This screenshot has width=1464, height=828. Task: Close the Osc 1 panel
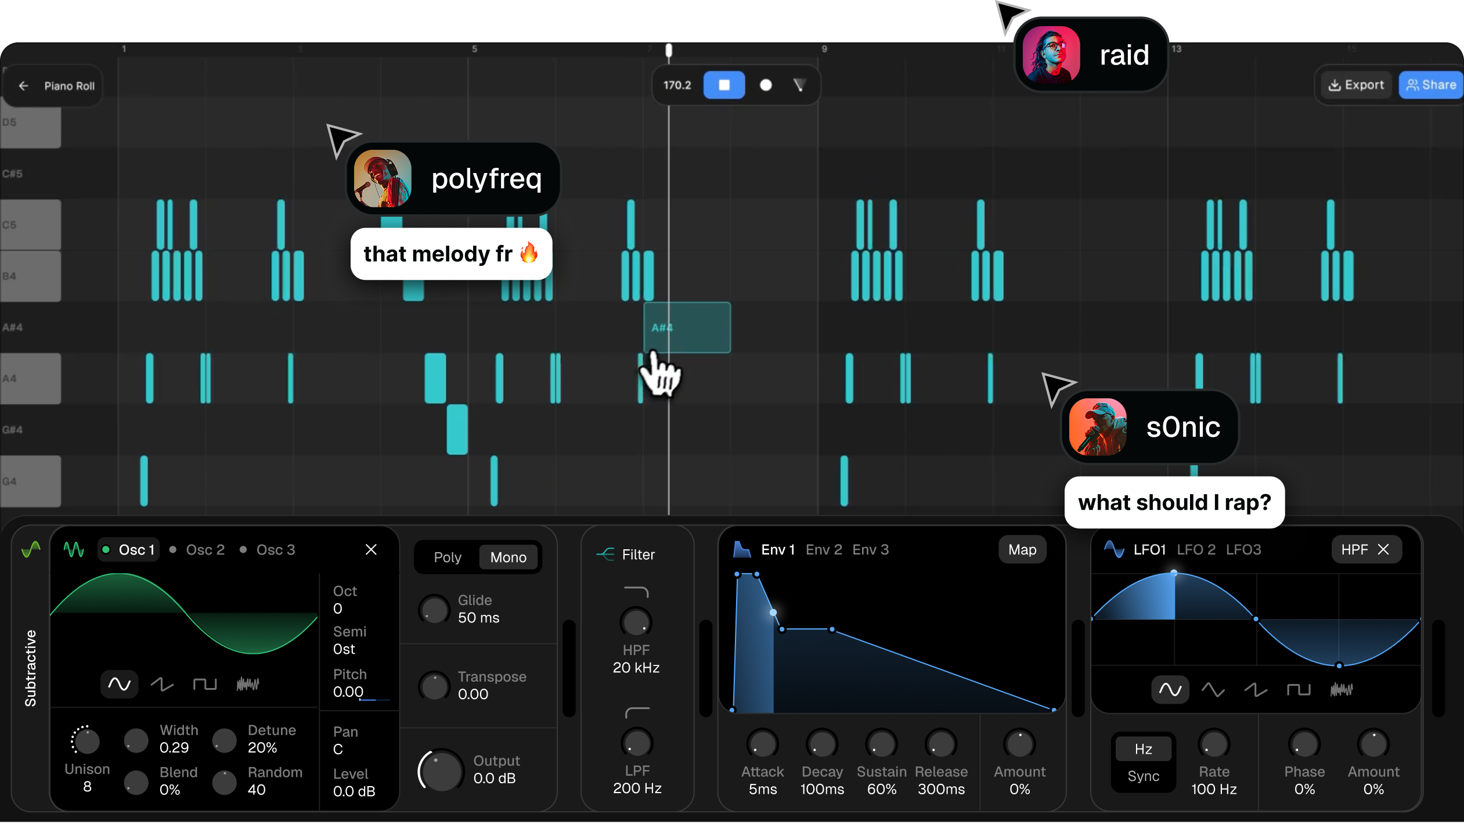(371, 549)
